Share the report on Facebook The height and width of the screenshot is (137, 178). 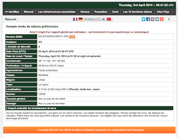click(148, 19)
